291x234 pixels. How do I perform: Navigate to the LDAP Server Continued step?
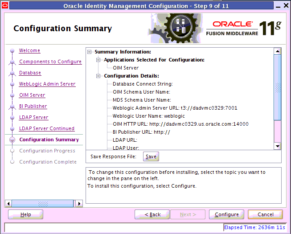(x=46, y=129)
